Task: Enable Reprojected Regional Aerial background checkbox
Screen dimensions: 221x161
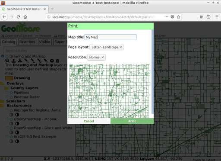Action: click(7, 110)
